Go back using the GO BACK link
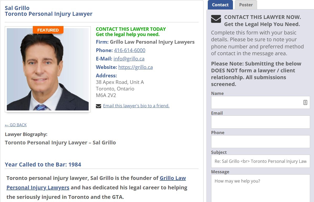Viewport: 314px width, 202px height. point(16,125)
